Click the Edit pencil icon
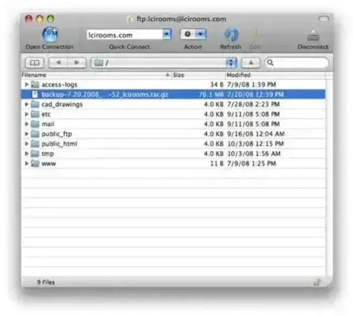 255,35
